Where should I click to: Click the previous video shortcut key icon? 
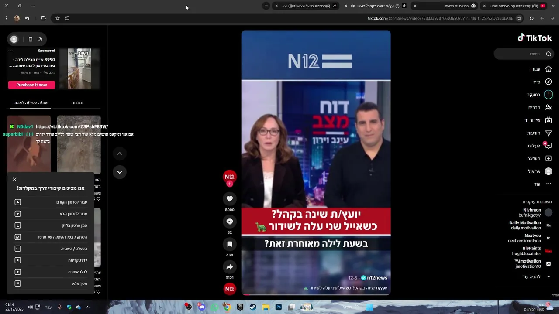click(x=17, y=202)
